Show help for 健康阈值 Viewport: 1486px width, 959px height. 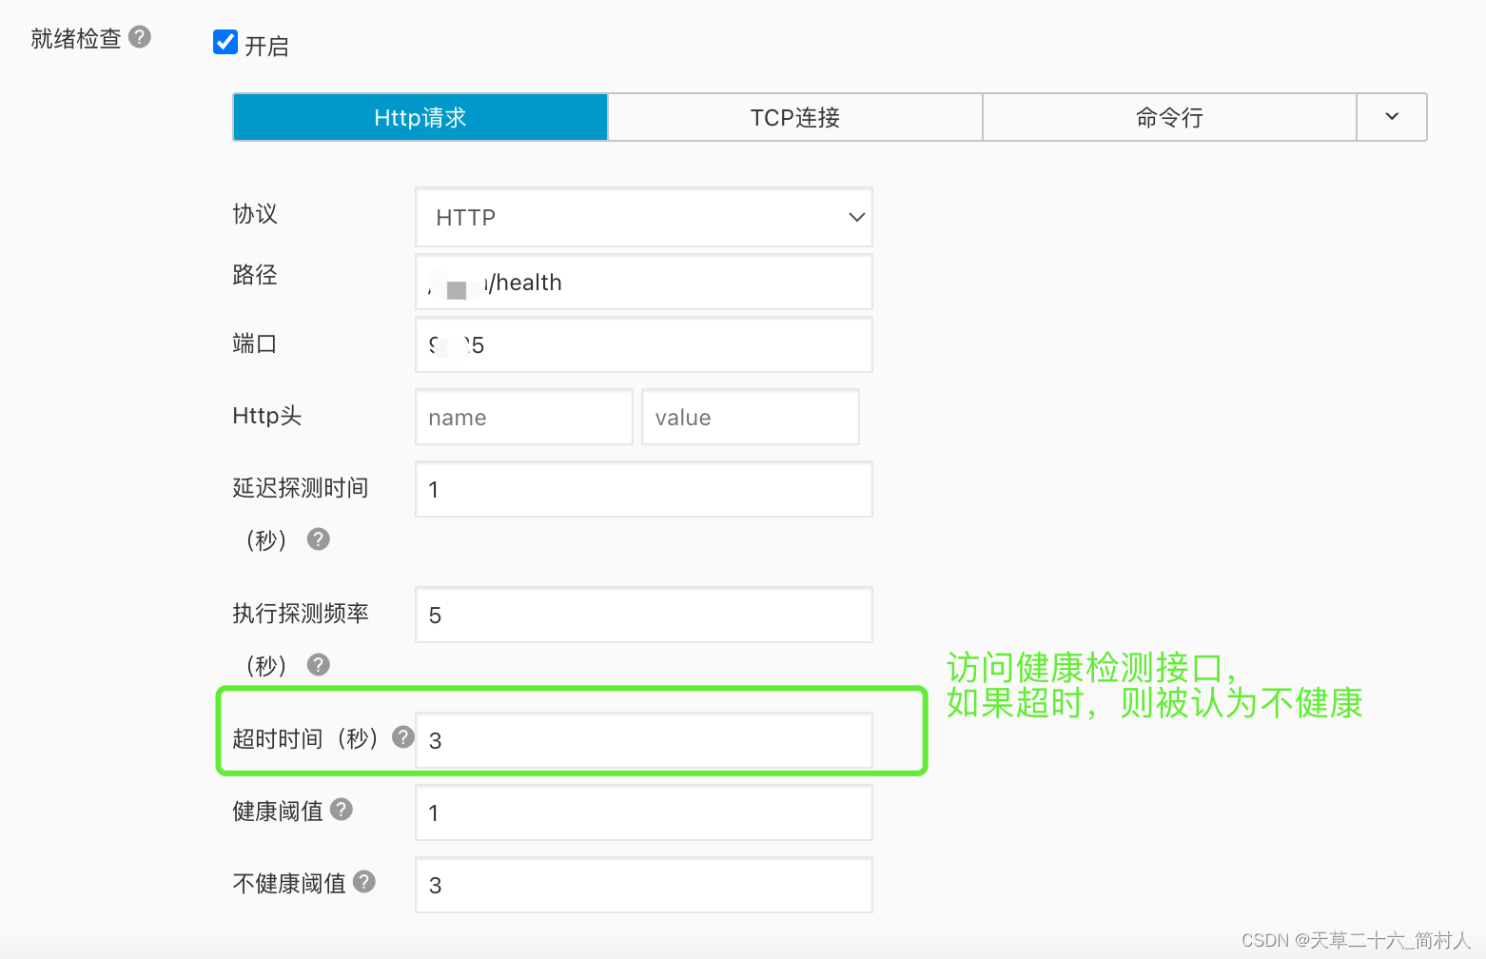pos(342,810)
